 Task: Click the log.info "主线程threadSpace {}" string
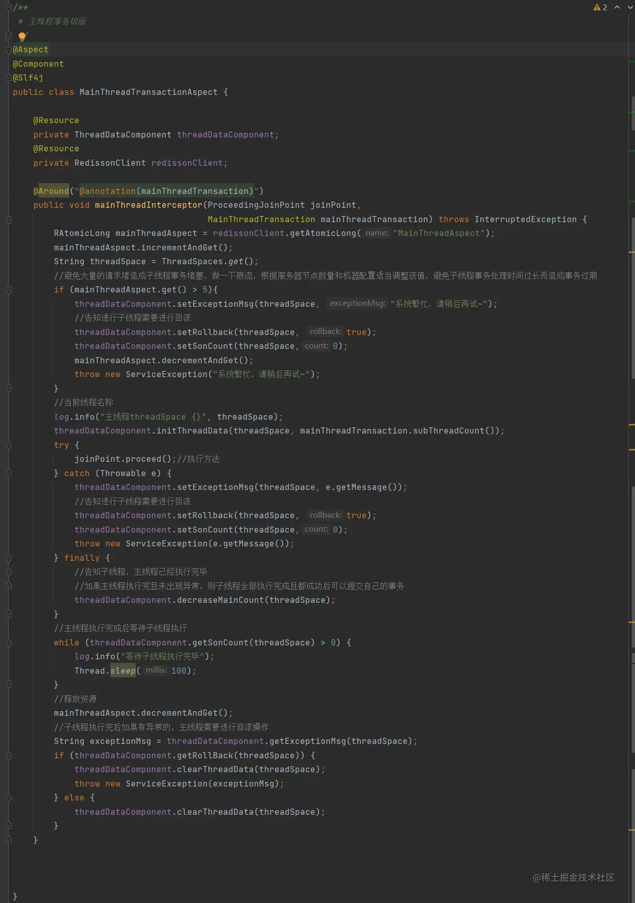pyautogui.click(x=154, y=417)
